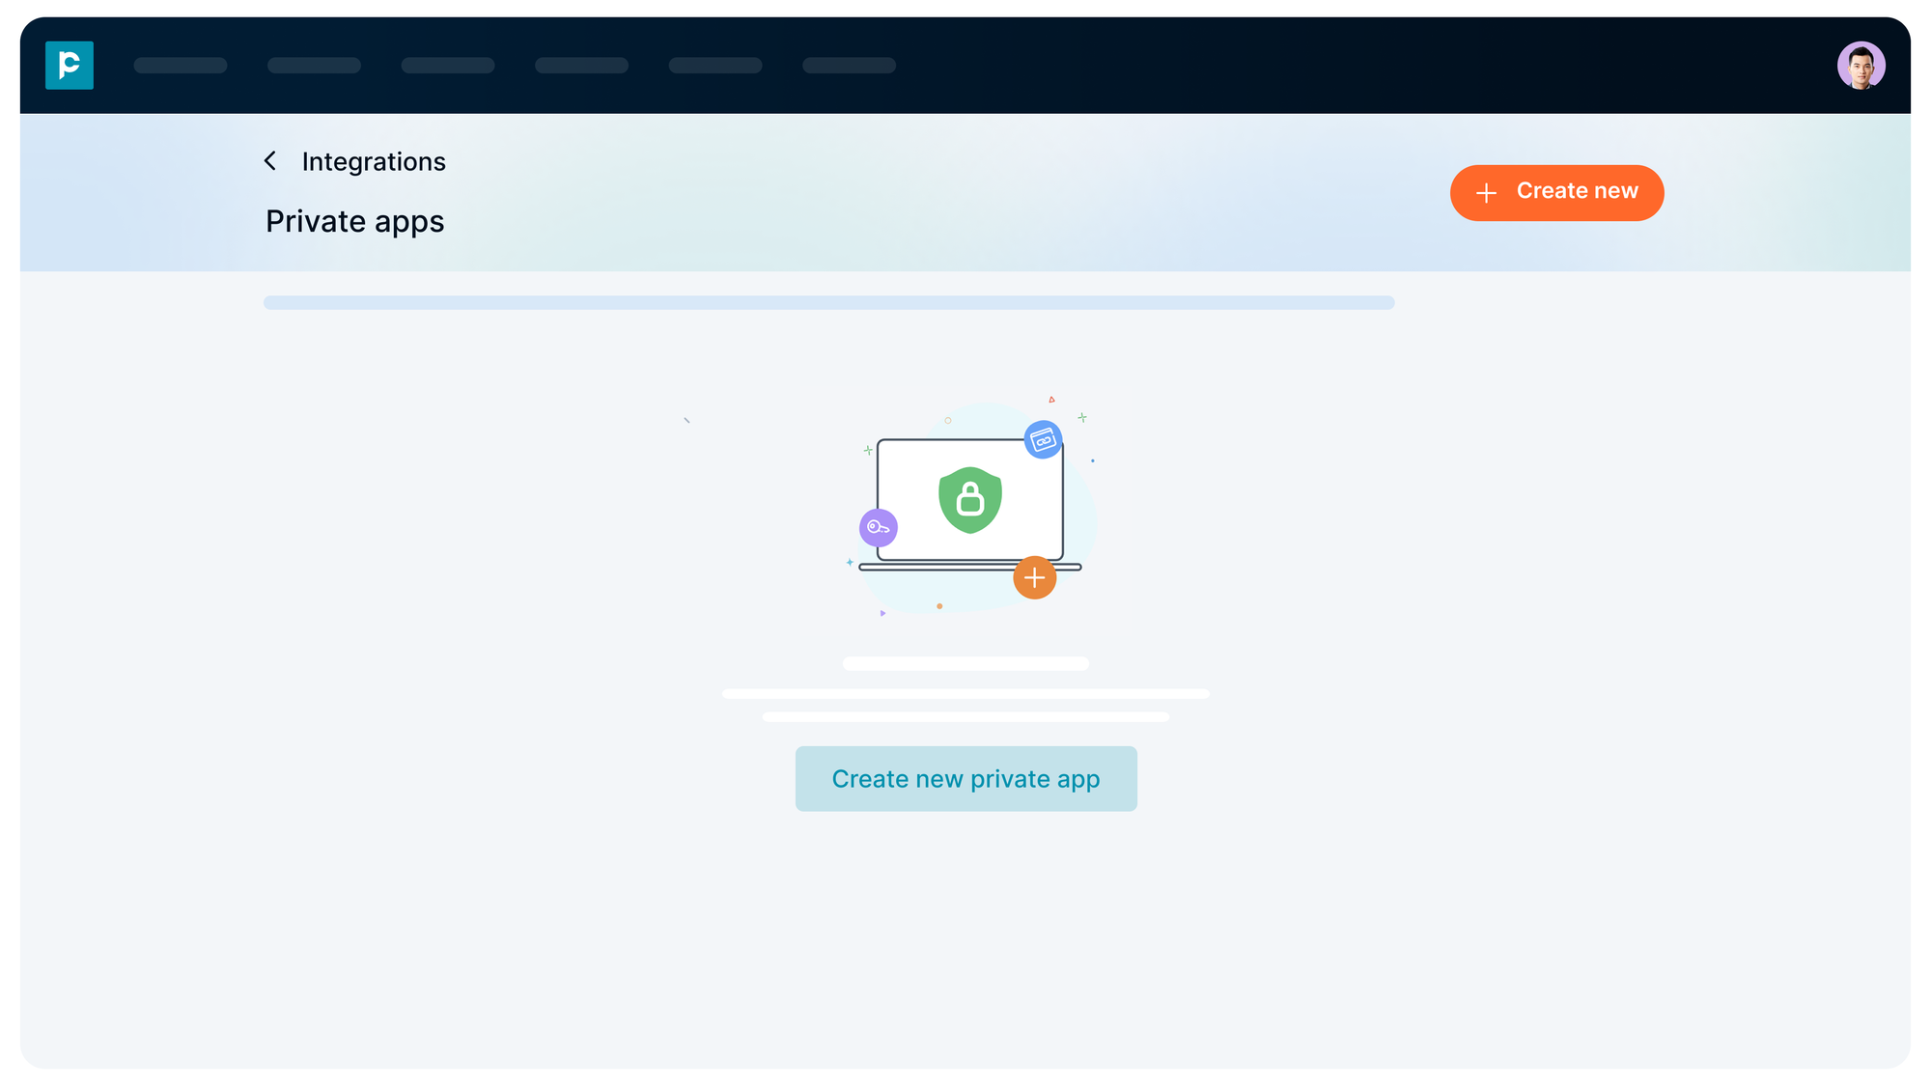Click the back chevron next to Integrations
The height and width of the screenshot is (1086, 1931).
click(x=270, y=160)
